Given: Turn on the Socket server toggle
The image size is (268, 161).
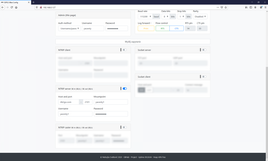Looking at the screenshot, I should click(204, 50).
